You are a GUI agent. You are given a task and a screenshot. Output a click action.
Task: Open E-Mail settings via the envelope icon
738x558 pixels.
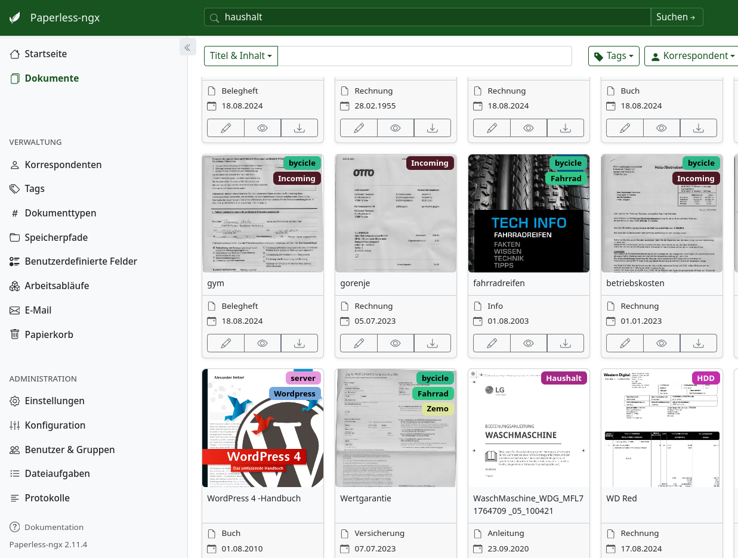click(14, 310)
